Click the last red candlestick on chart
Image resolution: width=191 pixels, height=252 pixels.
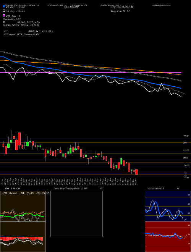tap(137, 172)
